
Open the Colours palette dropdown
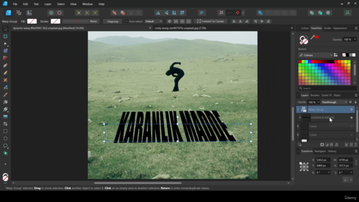coord(315,55)
